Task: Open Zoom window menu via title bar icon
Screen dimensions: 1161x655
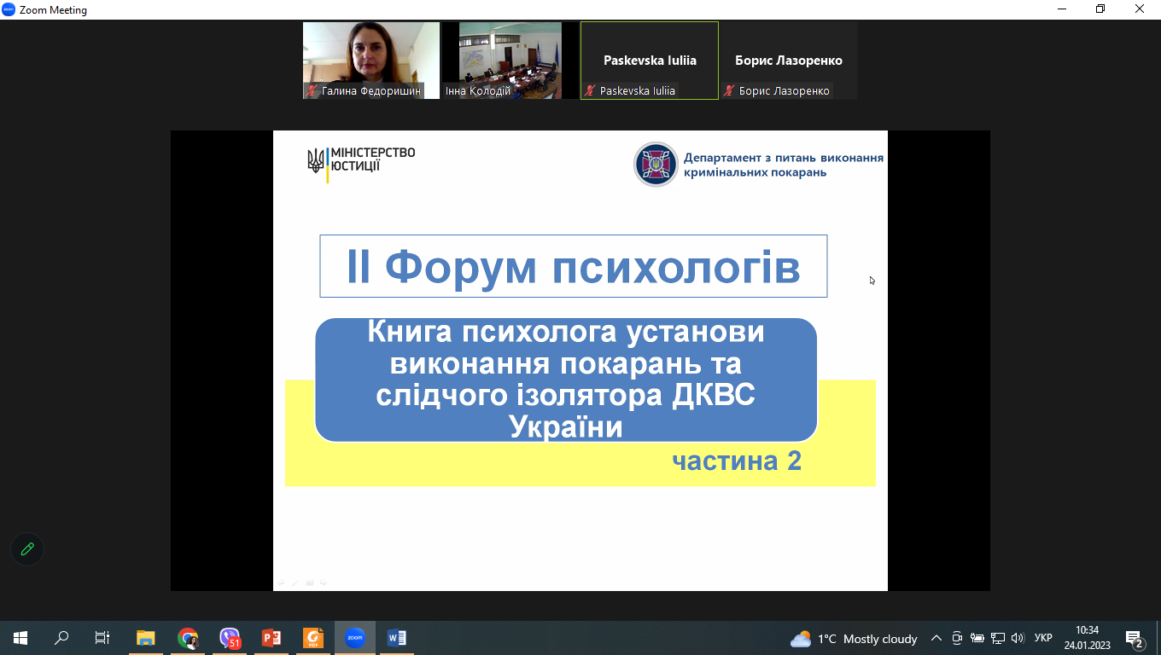Action: pos(9,9)
